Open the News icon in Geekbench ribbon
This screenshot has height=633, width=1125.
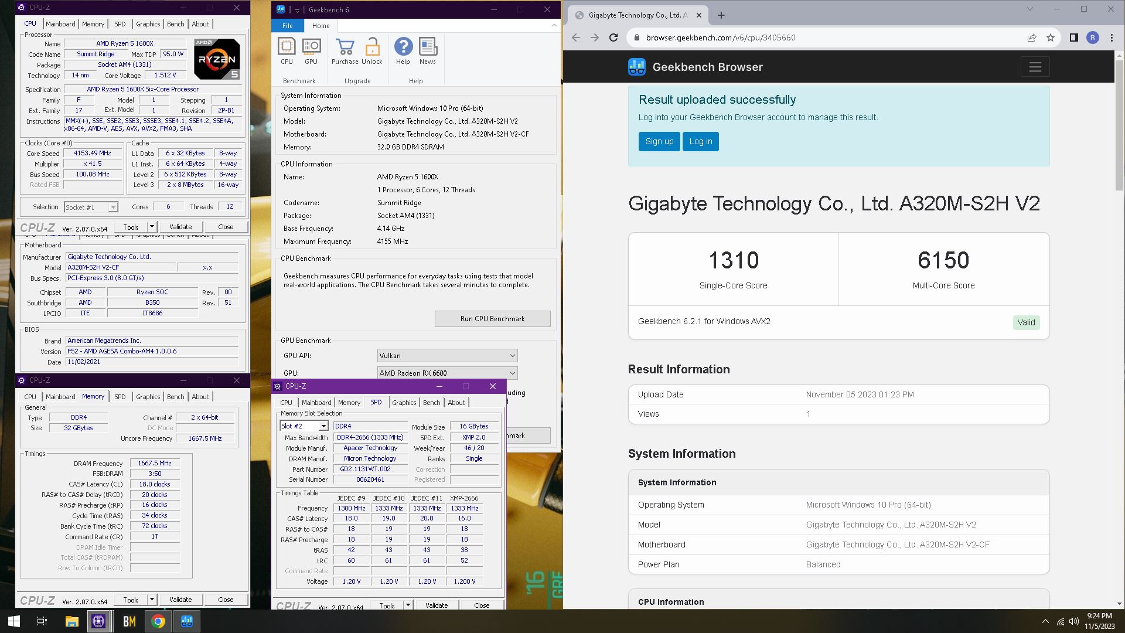(428, 50)
